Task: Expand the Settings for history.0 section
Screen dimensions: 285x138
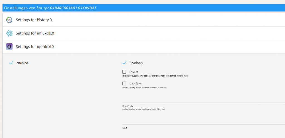Action: pos(34,20)
